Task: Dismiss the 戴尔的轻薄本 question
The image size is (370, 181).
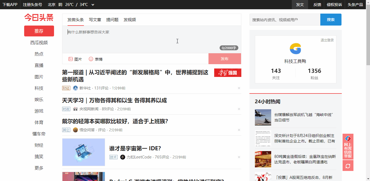Action: point(239,130)
